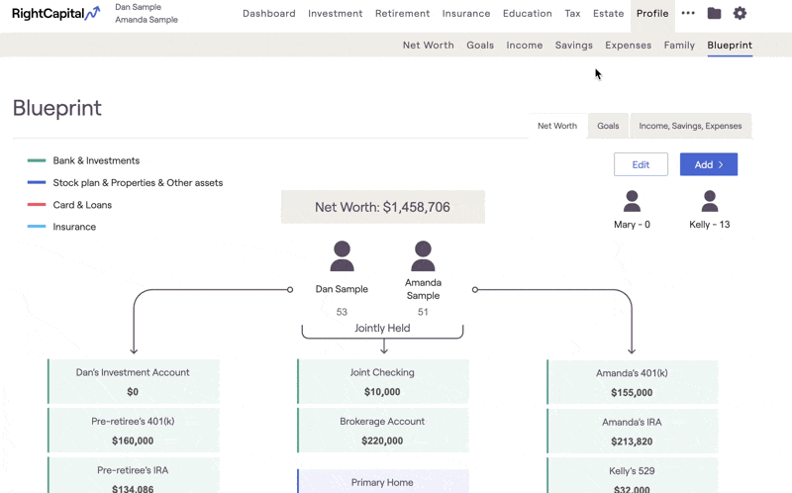The image size is (792, 493).
Task: Open the Joint Checking account card
Action: (x=382, y=381)
